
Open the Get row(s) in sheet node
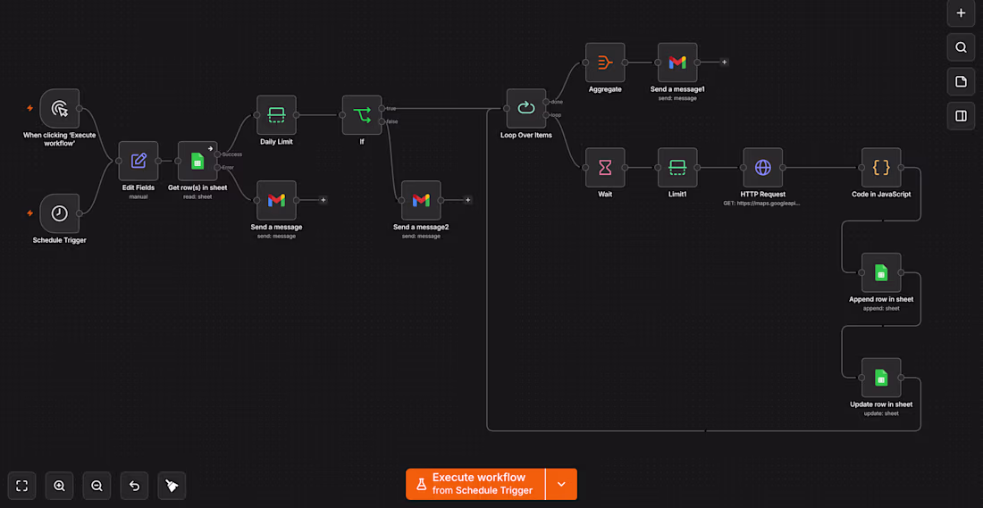tap(197, 161)
